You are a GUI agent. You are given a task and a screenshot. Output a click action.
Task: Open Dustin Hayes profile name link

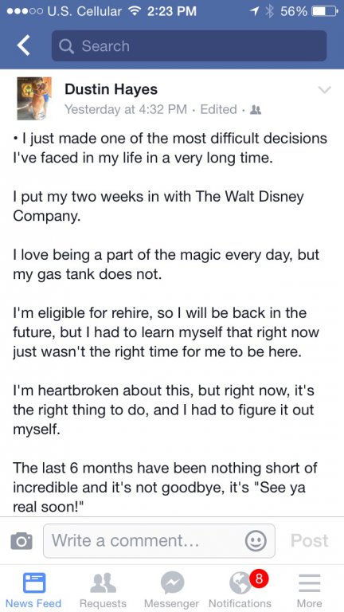111,89
